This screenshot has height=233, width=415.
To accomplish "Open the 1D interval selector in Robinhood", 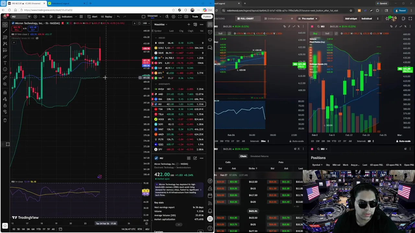I will [x=370, y=141].
